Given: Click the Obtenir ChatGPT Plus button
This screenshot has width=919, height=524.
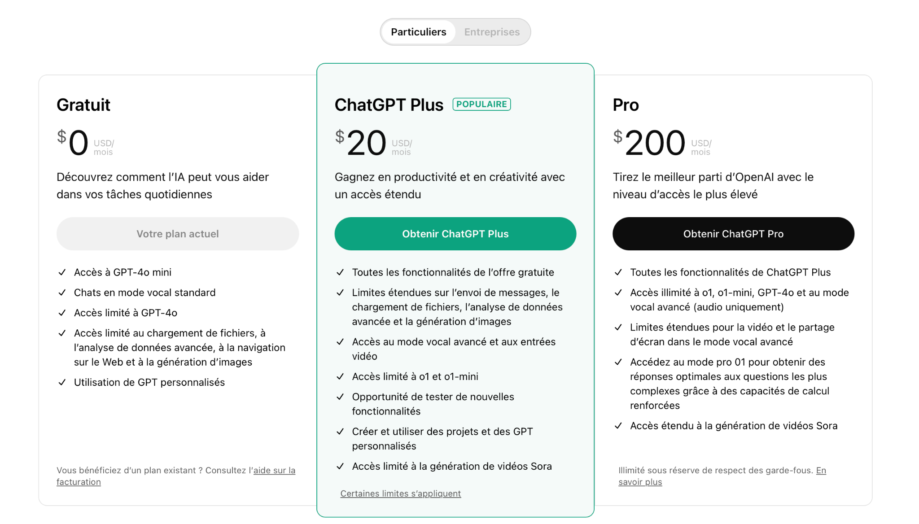Looking at the screenshot, I should click(455, 234).
